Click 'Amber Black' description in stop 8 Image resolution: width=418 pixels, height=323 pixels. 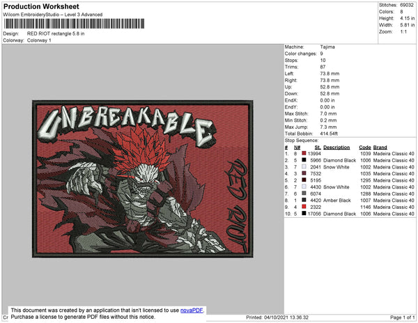337,200
